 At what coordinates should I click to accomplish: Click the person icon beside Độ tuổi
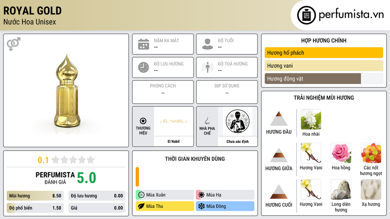208,44
